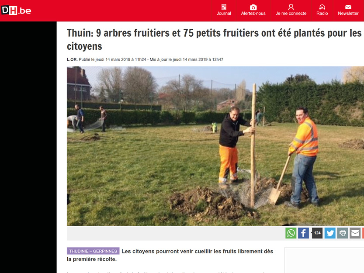This screenshot has height=273, width=364.
Task: Click the Je me connecte text
Action: point(291,14)
